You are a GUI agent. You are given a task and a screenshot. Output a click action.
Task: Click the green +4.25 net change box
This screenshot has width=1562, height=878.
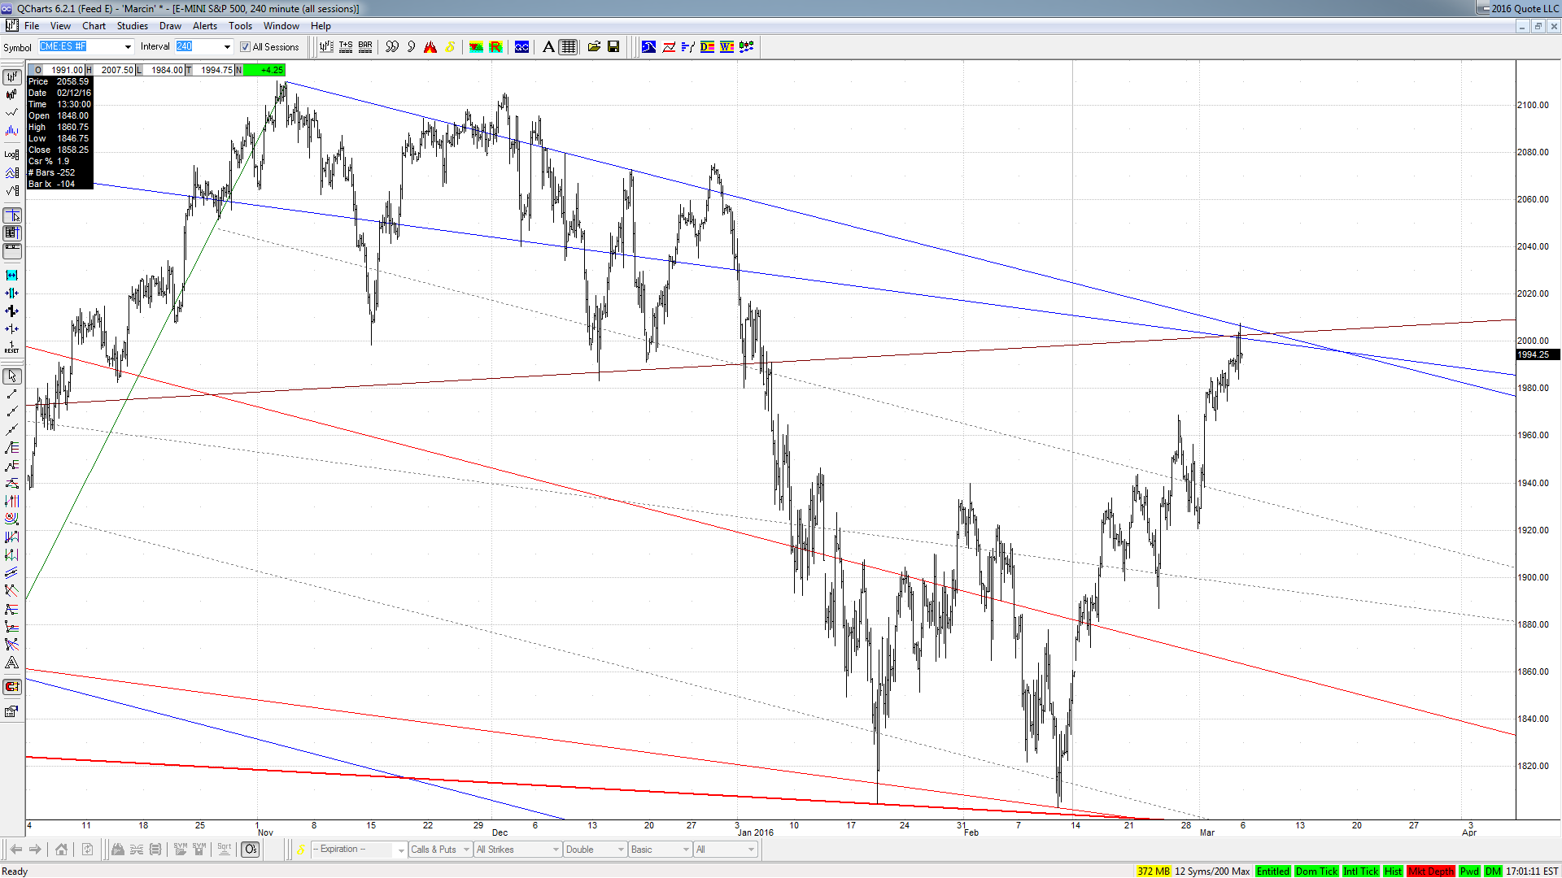click(264, 70)
